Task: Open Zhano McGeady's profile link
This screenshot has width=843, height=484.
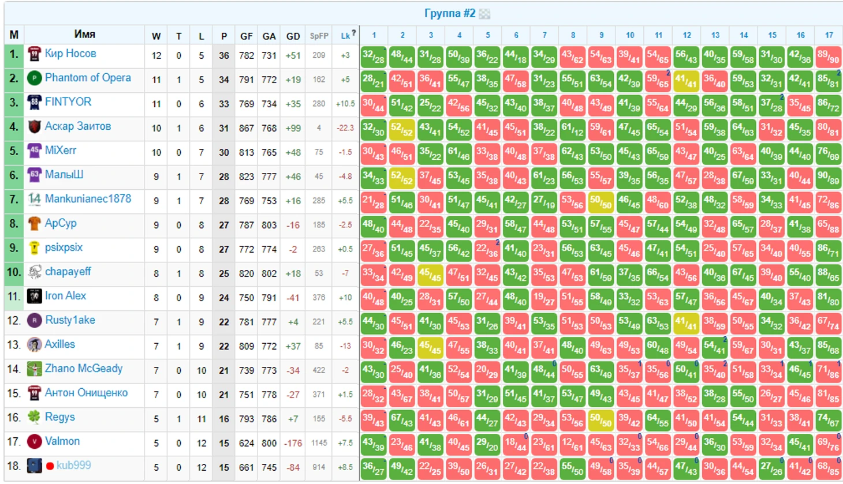Action: pyautogui.click(x=84, y=369)
